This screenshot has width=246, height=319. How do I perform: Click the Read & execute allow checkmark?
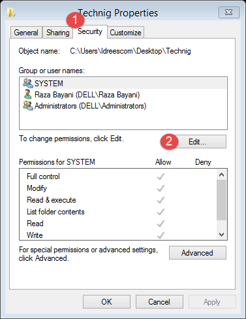pyautogui.click(x=161, y=200)
